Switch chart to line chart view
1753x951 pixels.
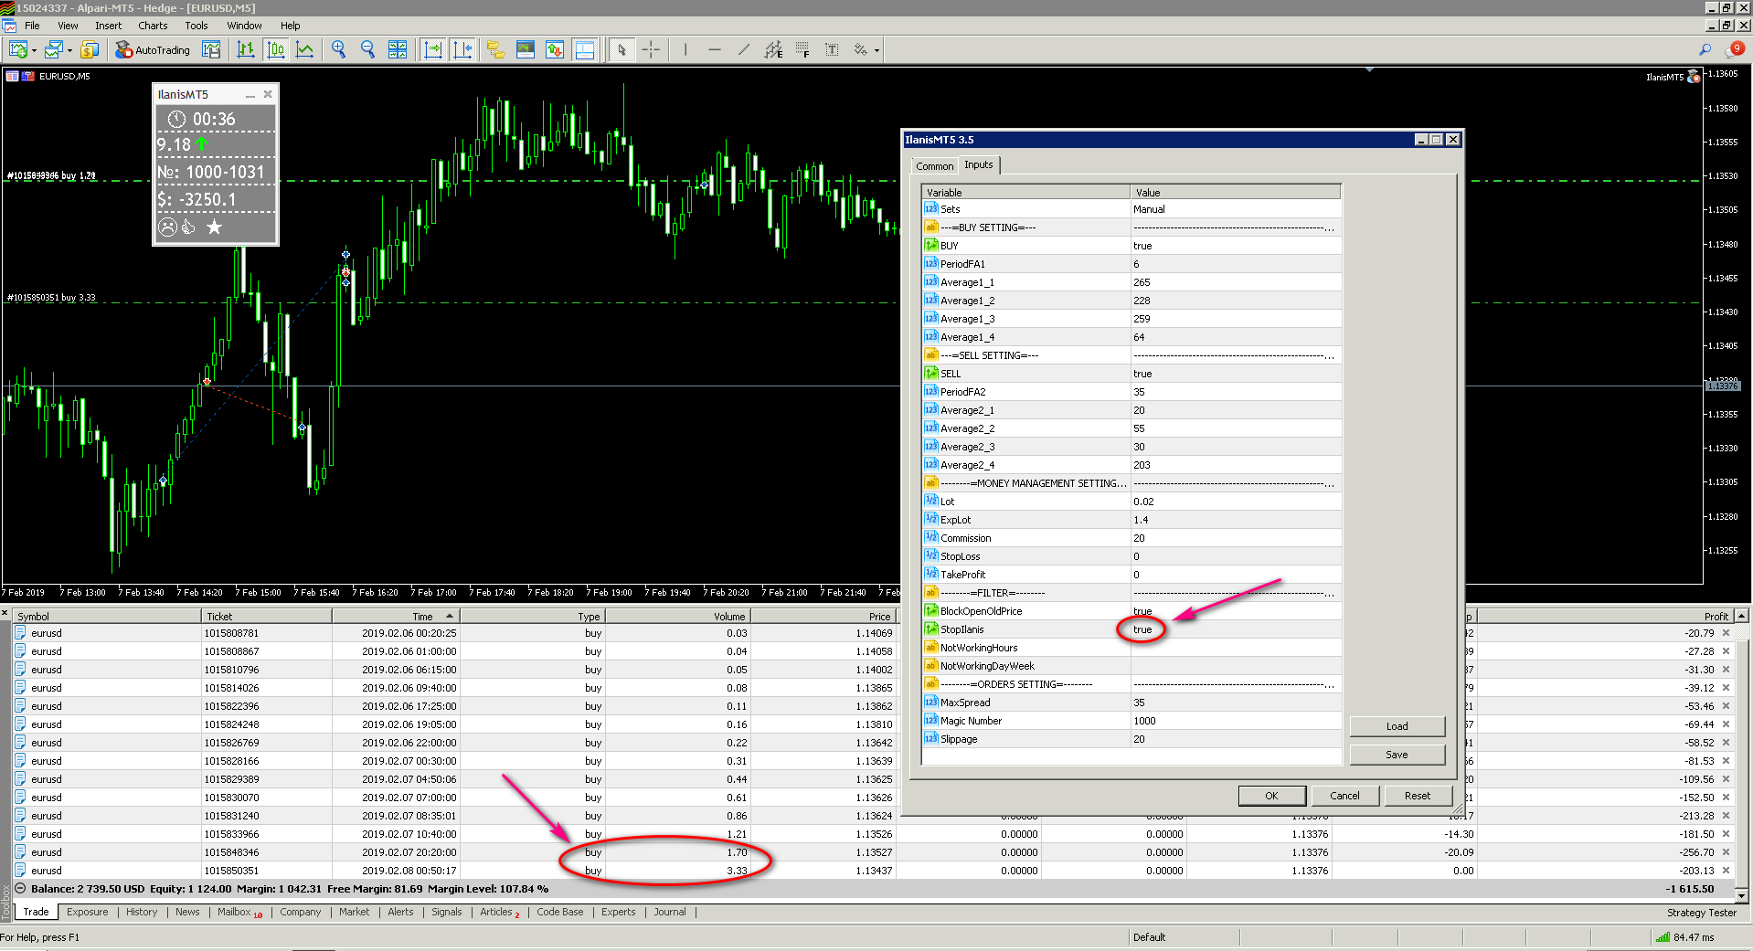tap(304, 50)
